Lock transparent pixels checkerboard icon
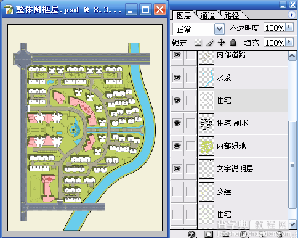This screenshot has width=298, height=238. [198, 43]
